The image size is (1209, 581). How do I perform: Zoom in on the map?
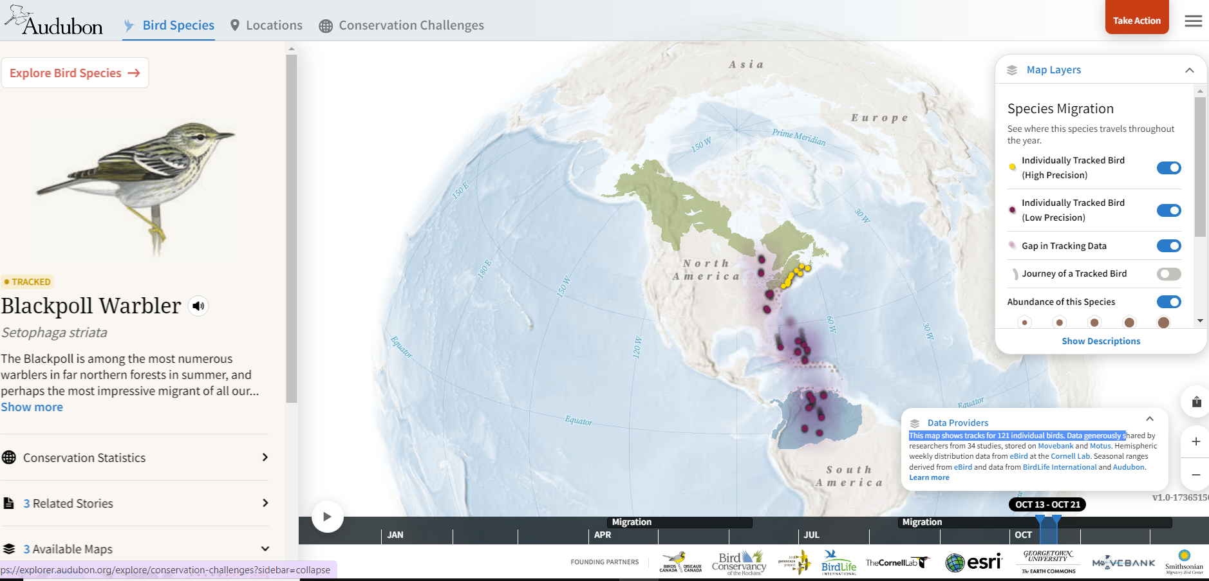[1195, 441]
